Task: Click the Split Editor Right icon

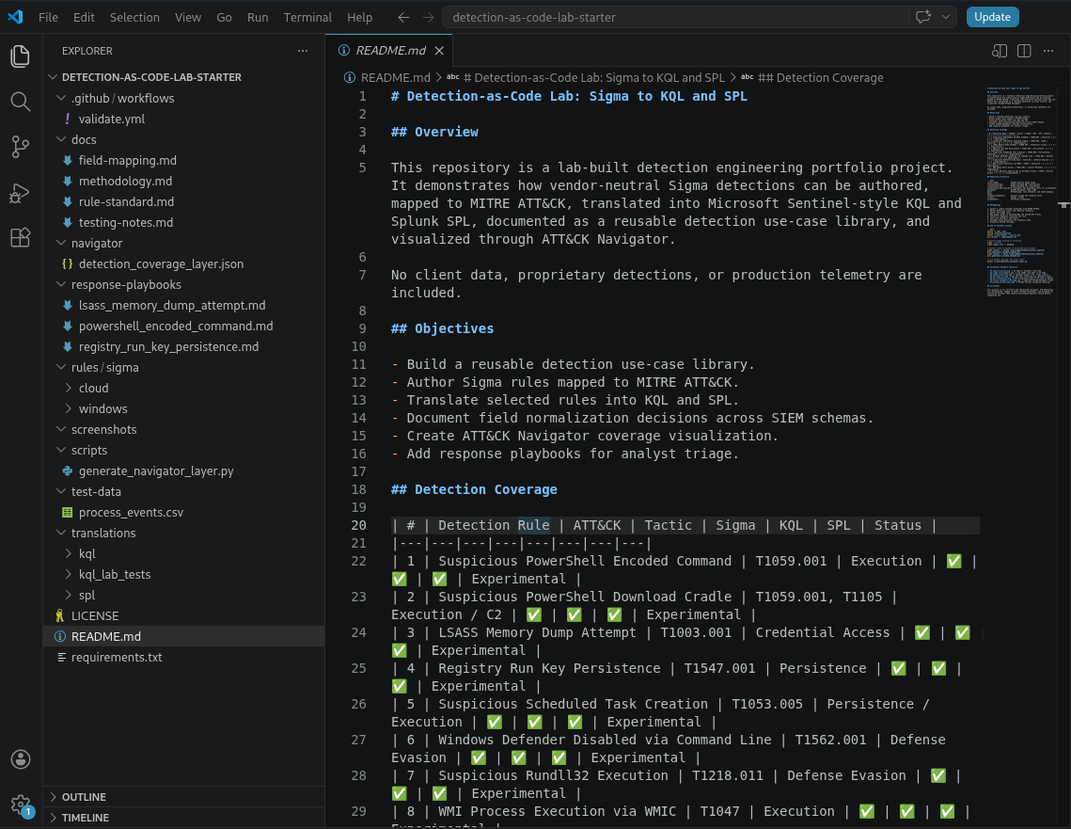Action: pyautogui.click(x=1024, y=51)
